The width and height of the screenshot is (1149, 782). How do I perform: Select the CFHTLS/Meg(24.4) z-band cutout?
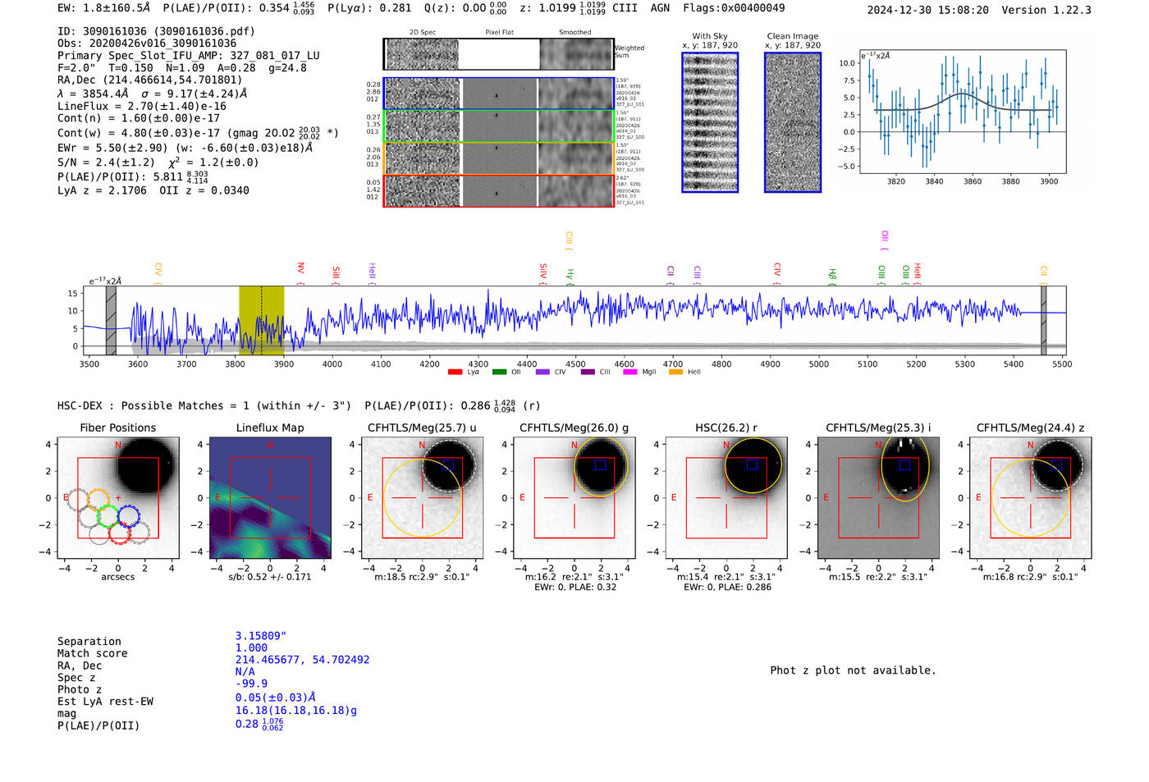pyautogui.click(x=1030, y=497)
